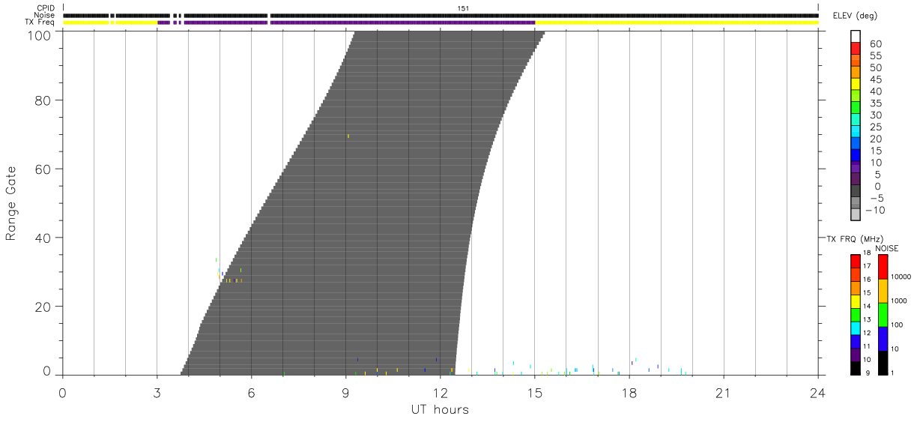Click the NOISE legend title
This screenshot has width=920, height=425.
pos(886,248)
